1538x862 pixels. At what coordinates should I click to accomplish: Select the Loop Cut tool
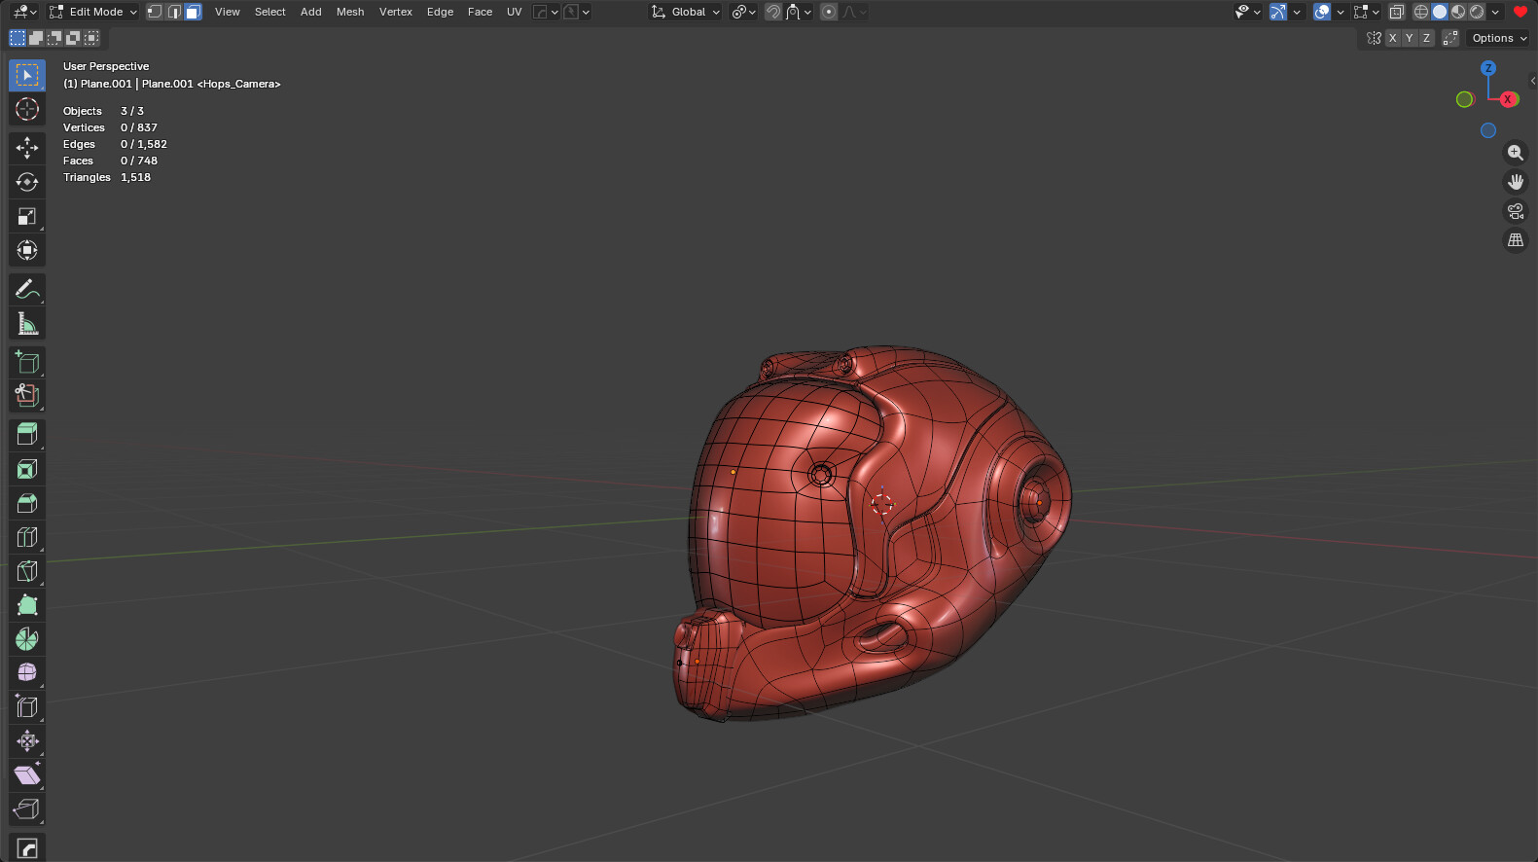pos(27,537)
